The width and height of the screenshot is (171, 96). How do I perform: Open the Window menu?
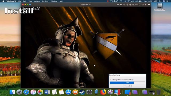click(x=53, y=1)
